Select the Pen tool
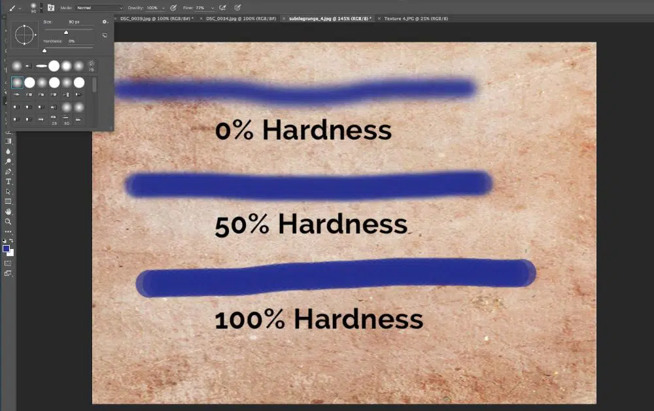This screenshot has height=411, width=654. (x=9, y=171)
